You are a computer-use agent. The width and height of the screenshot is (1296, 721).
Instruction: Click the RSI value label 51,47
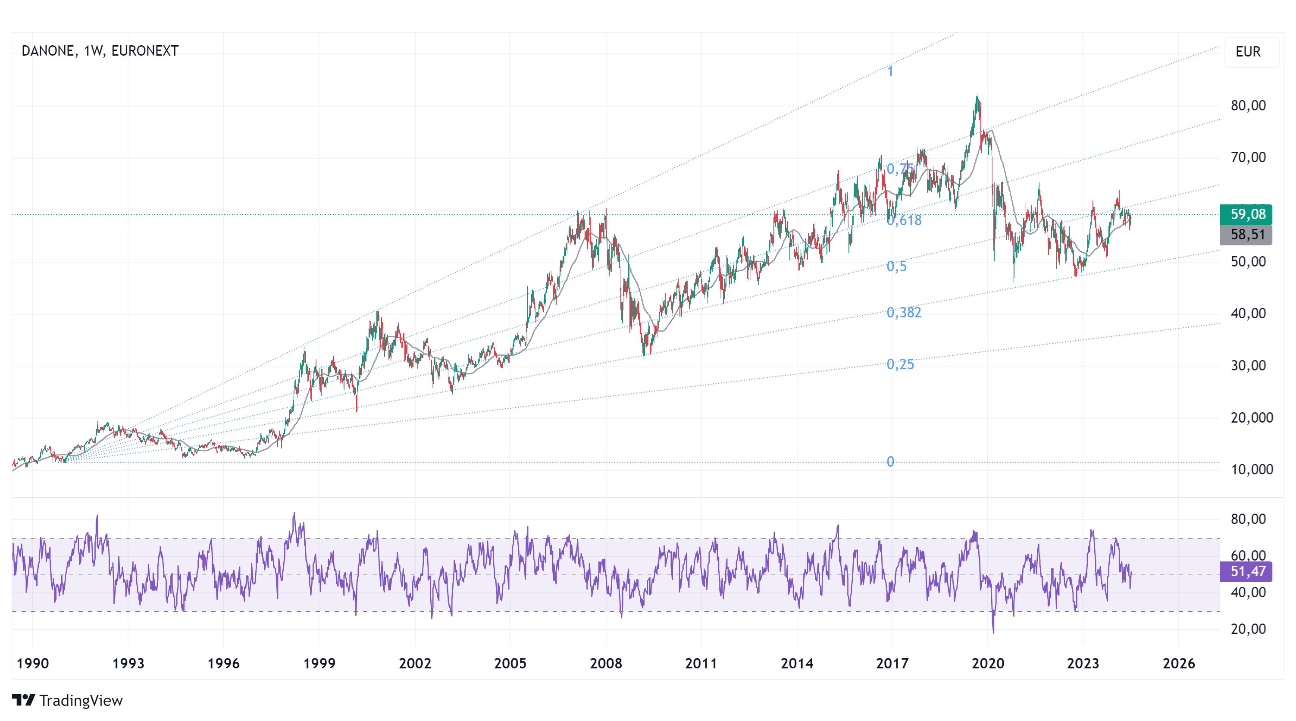[x=1246, y=571]
